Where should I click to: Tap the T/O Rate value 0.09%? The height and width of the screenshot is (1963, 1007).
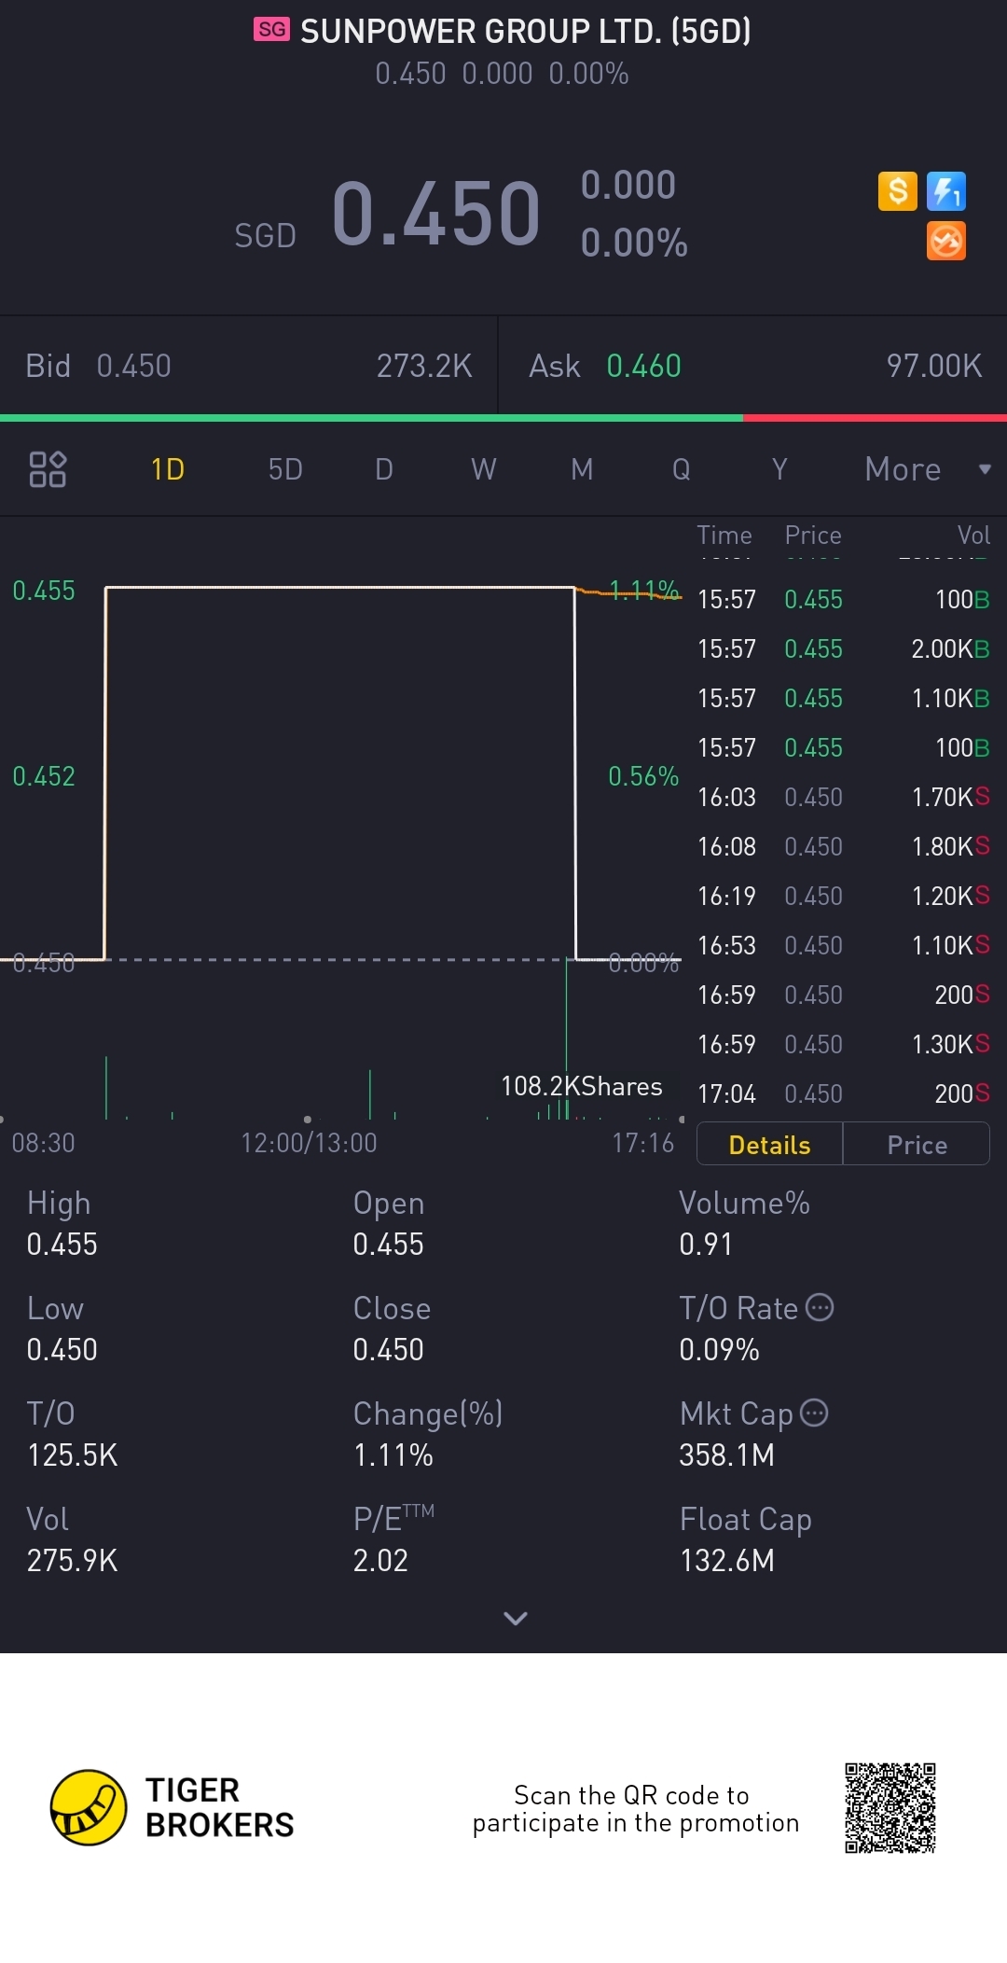click(719, 1349)
